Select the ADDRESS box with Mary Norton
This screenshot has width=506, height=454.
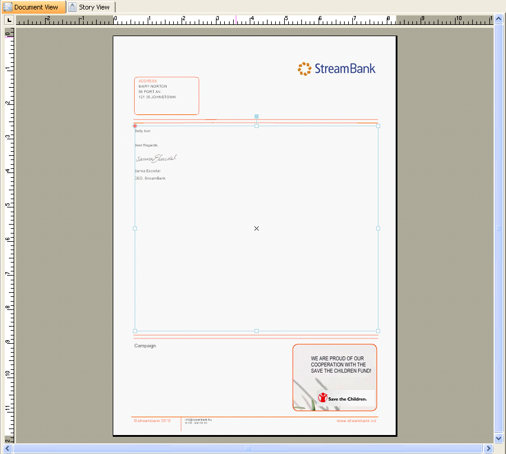(166, 95)
